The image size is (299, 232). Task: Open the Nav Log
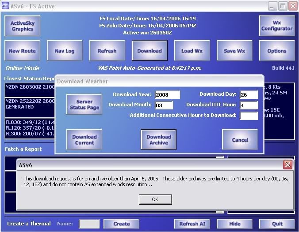pyautogui.click(x=65, y=51)
